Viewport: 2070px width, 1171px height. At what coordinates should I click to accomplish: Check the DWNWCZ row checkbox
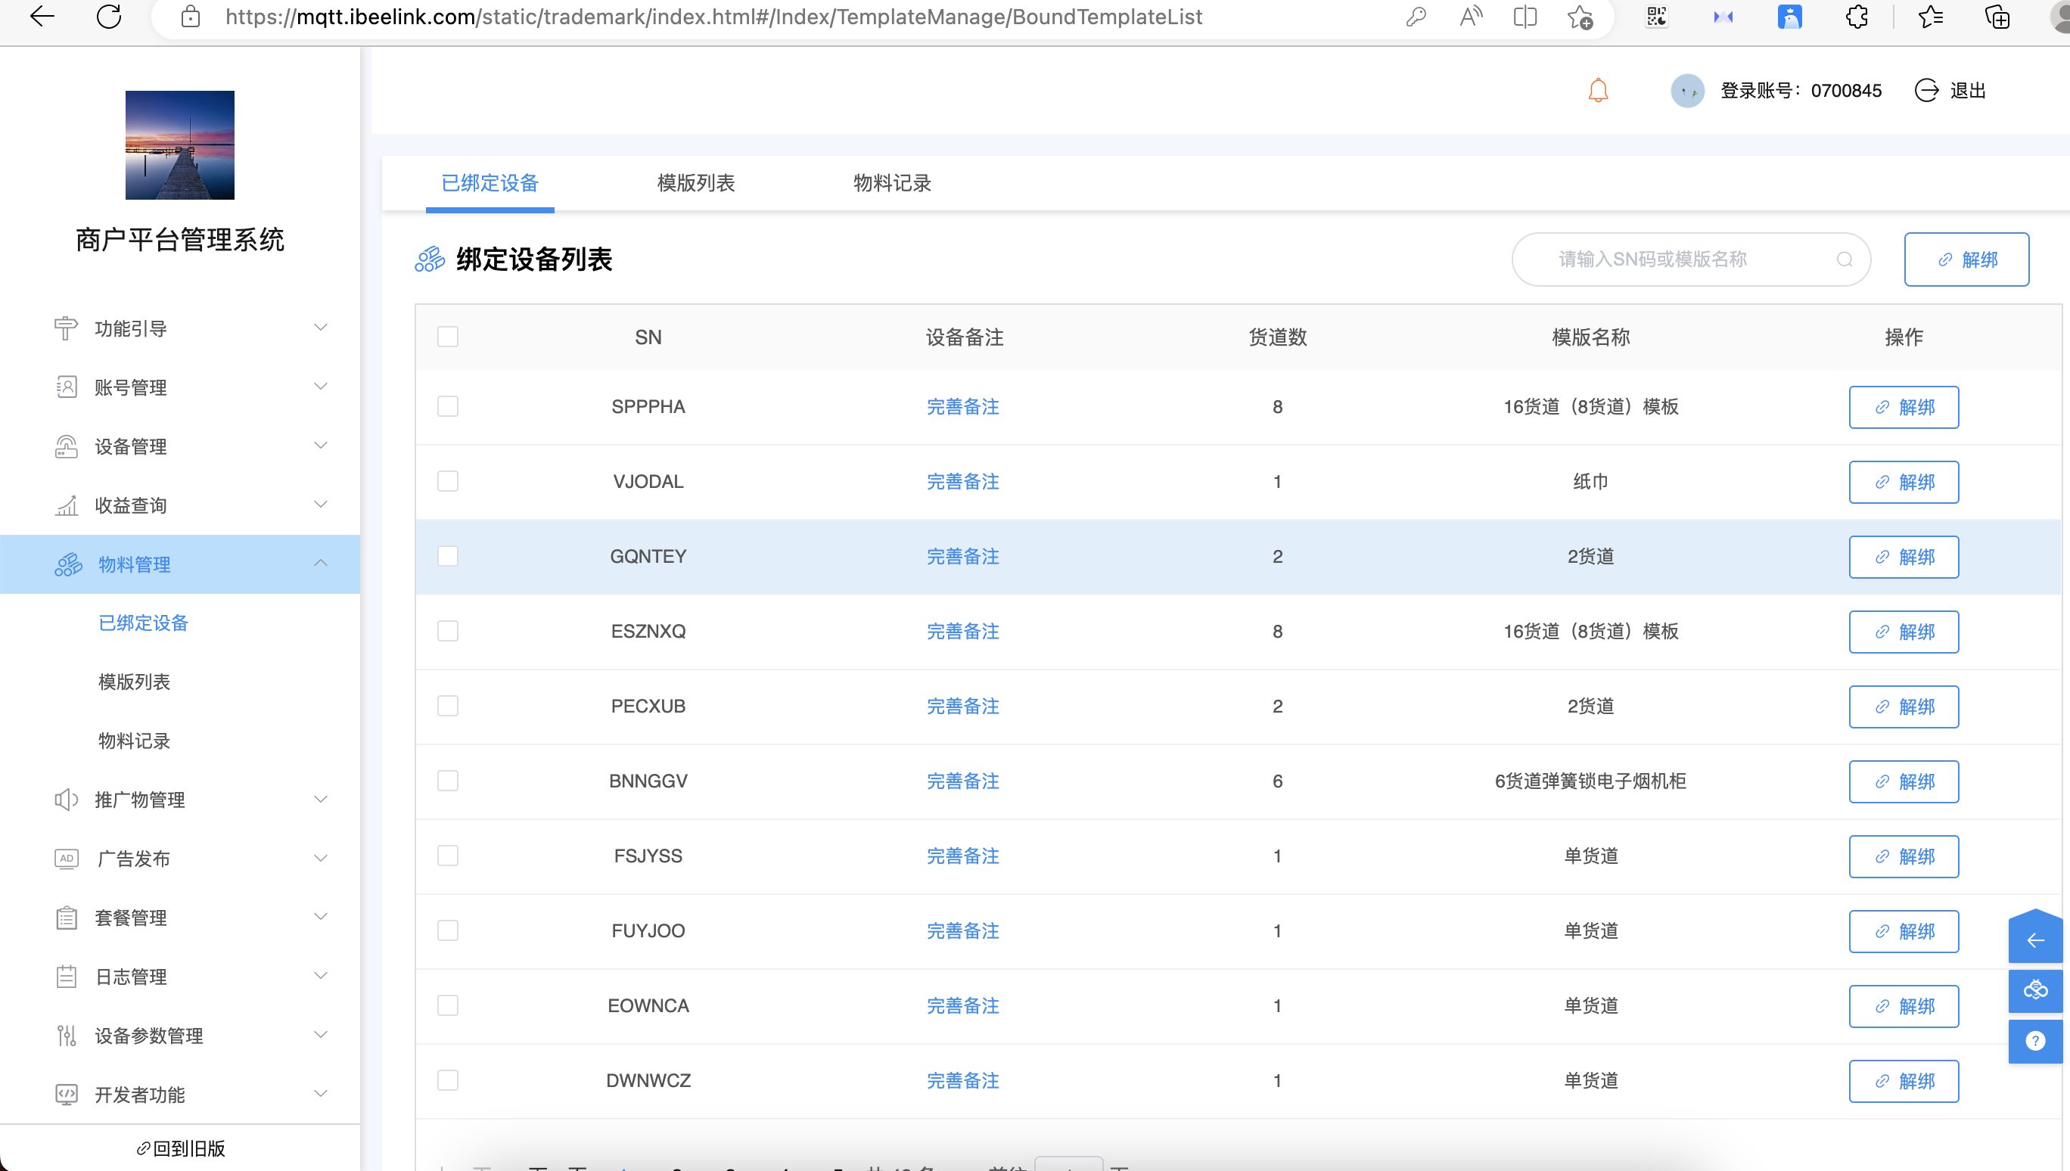[448, 1079]
